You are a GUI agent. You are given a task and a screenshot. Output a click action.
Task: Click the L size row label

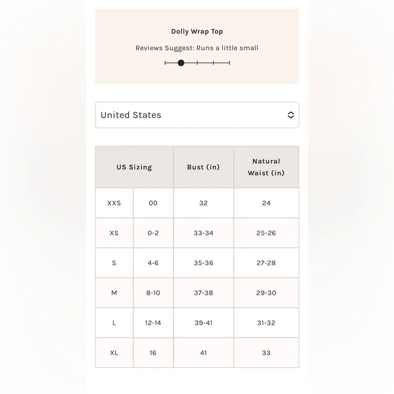pyautogui.click(x=114, y=323)
